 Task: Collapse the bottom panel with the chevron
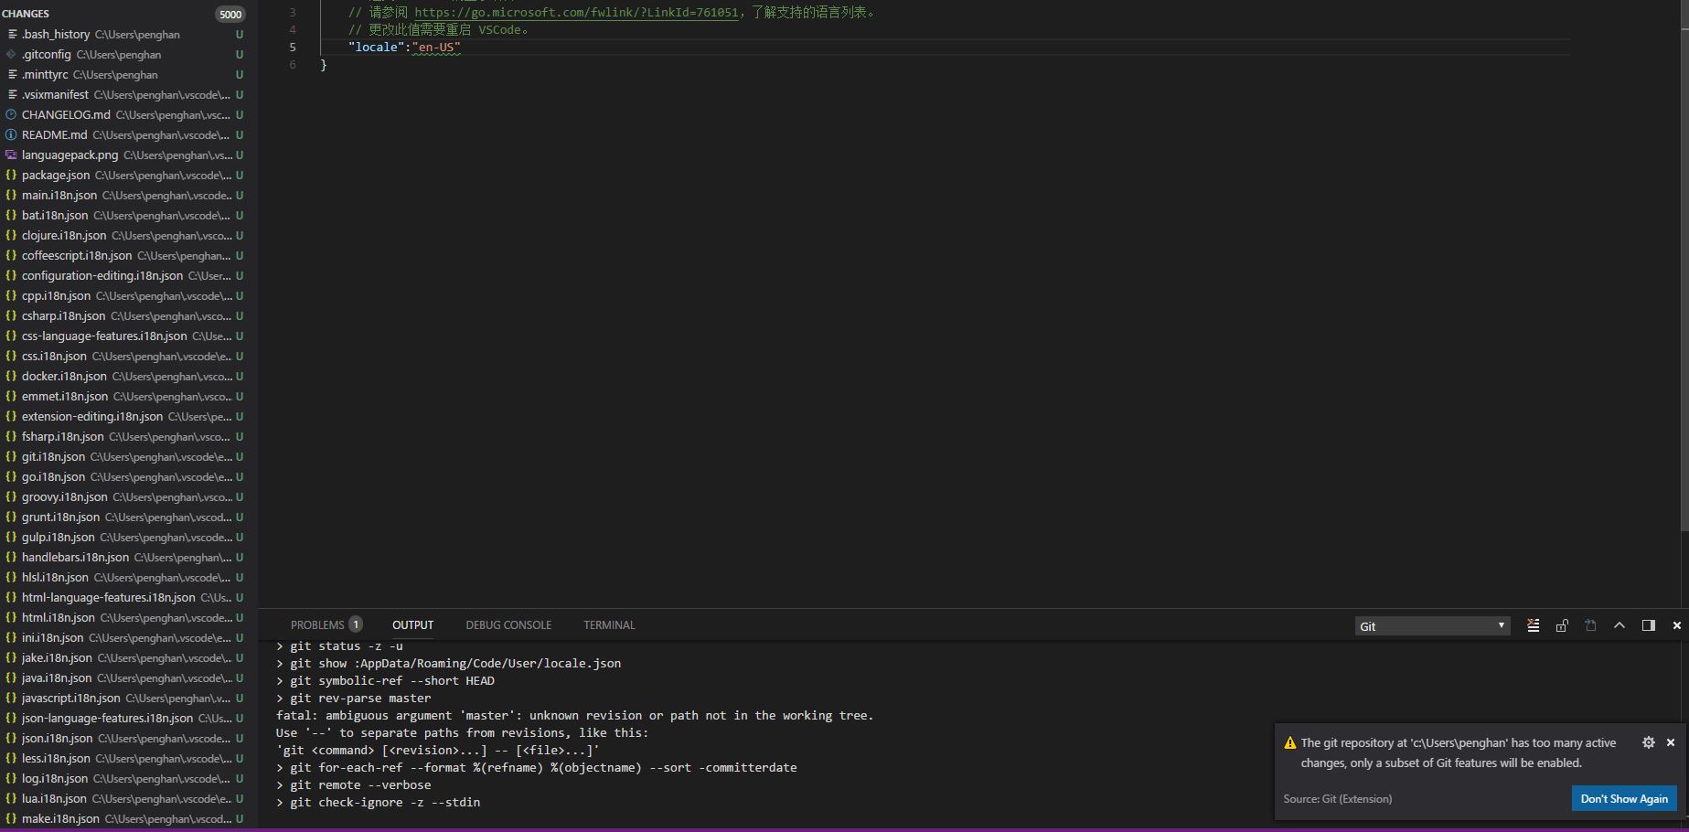[1619, 625]
